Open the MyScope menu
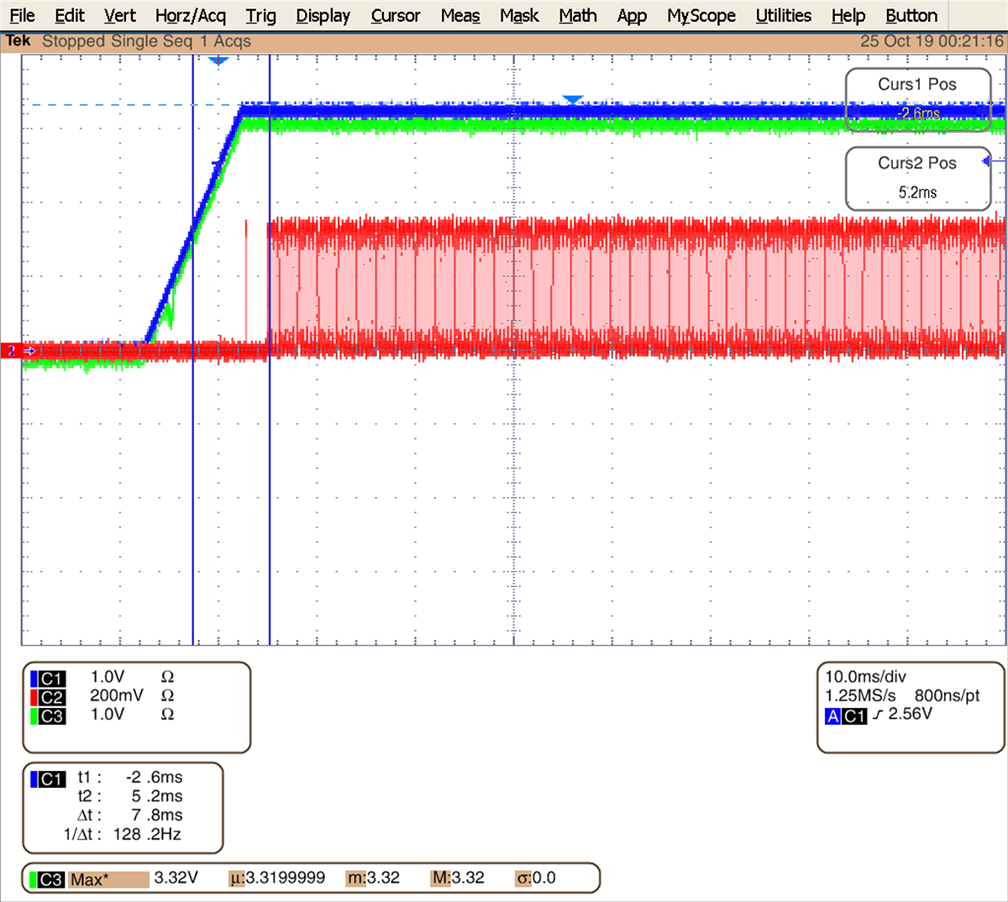Image resolution: width=1008 pixels, height=902 pixels. click(701, 15)
